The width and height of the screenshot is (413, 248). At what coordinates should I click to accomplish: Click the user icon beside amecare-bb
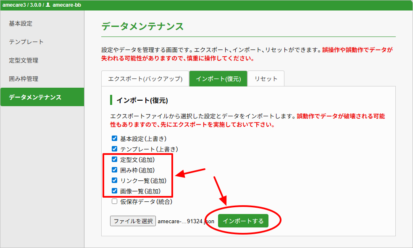pos(48,5)
